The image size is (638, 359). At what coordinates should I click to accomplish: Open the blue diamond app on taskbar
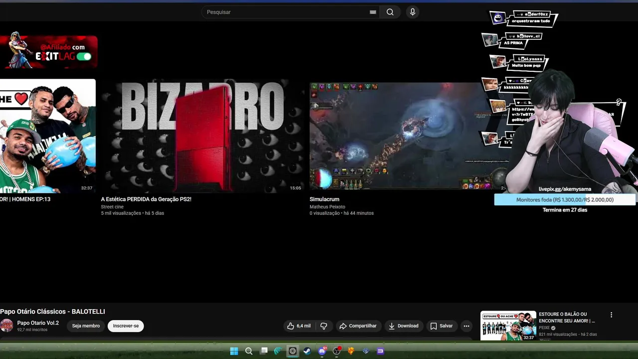pos(365,351)
